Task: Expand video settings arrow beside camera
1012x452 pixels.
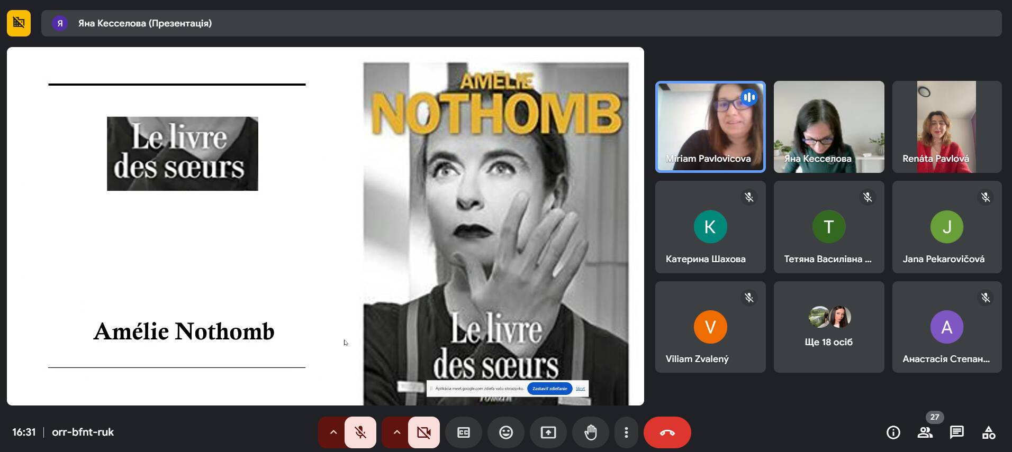Action: tap(396, 432)
